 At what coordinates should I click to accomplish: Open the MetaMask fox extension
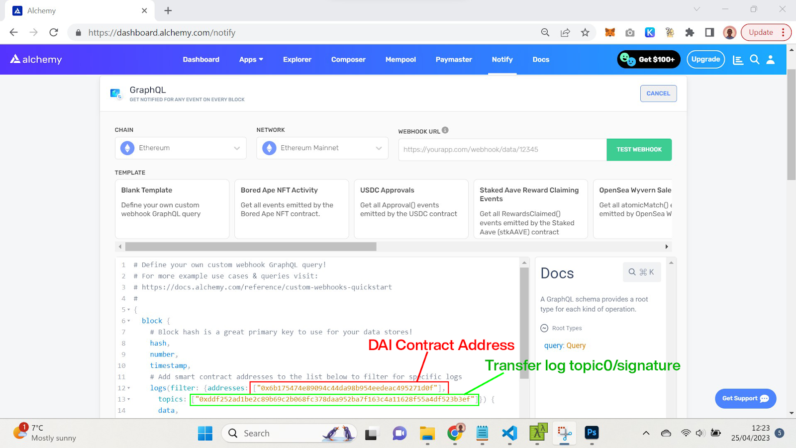pos(610,32)
